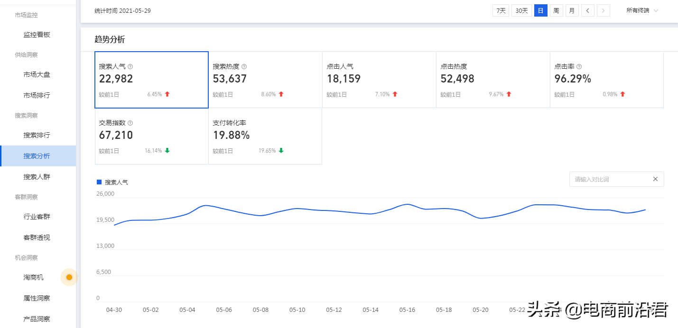678x328 pixels.
Task: Clear the comparison word input with X icon
Action: click(655, 179)
